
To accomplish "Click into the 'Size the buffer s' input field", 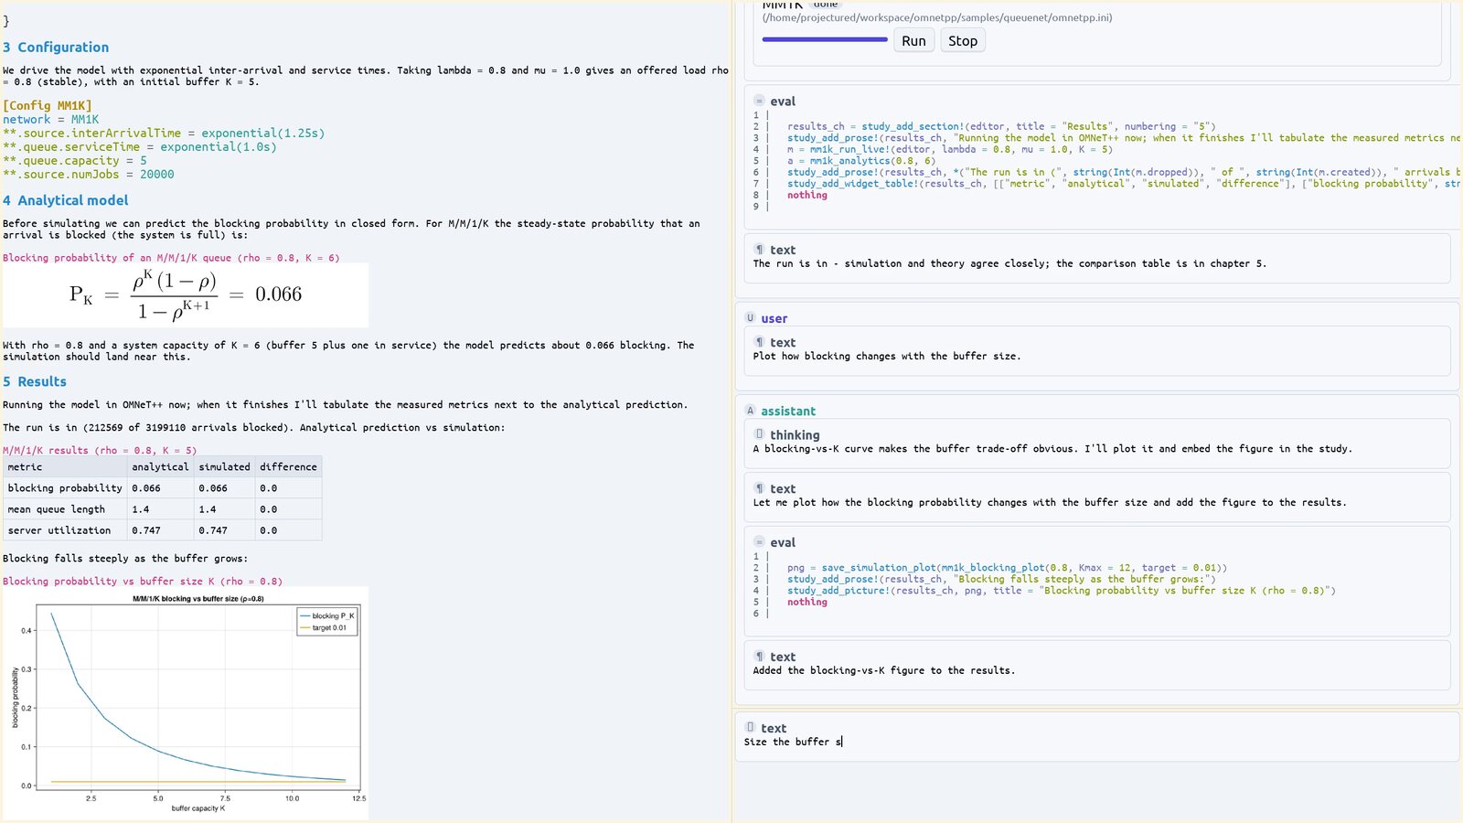I will point(1095,742).
